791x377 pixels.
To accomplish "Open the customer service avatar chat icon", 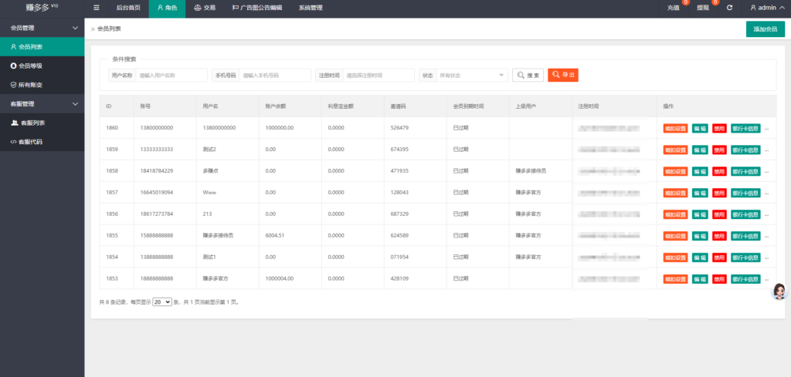I will click(779, 291).
